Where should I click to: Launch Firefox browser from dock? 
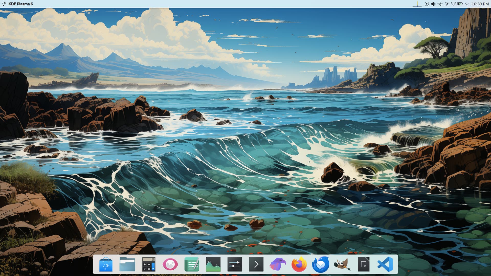pyautogui.click(x=299, y=264)
